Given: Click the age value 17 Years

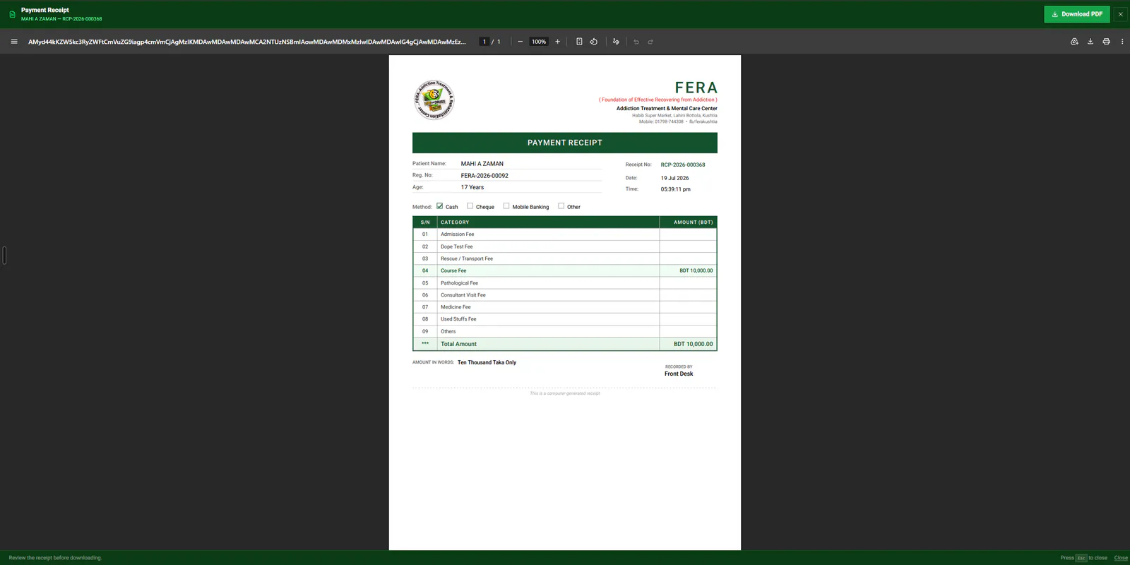Looking at the screenshot, I should click(x=472, y=187).
